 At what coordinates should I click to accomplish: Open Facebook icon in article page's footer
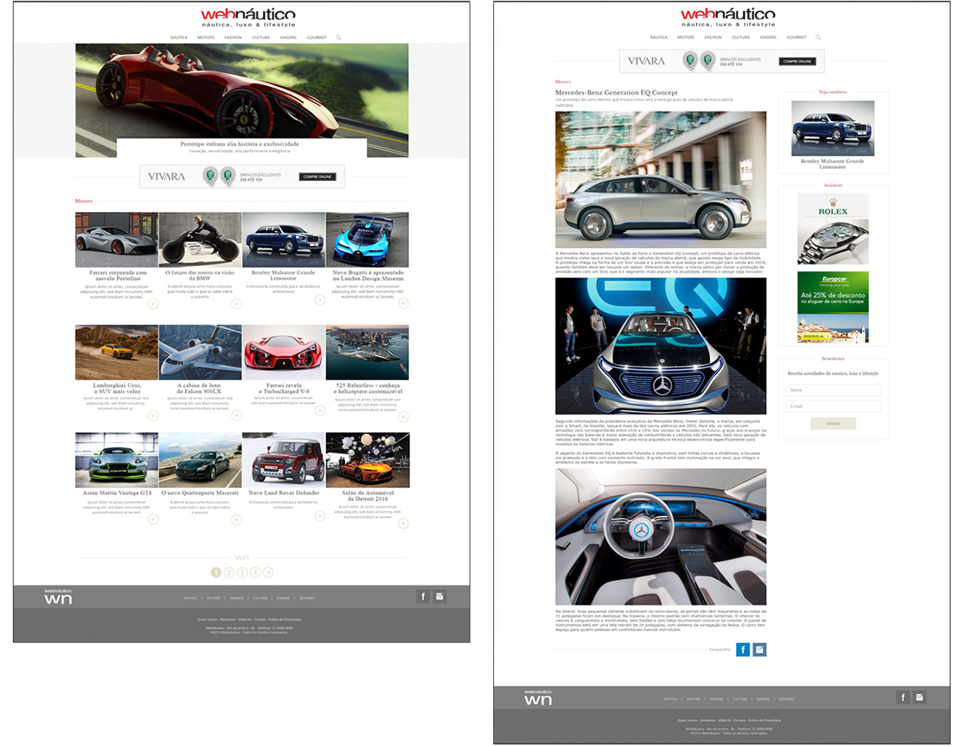pyautogui.click(x=903, y=697)
